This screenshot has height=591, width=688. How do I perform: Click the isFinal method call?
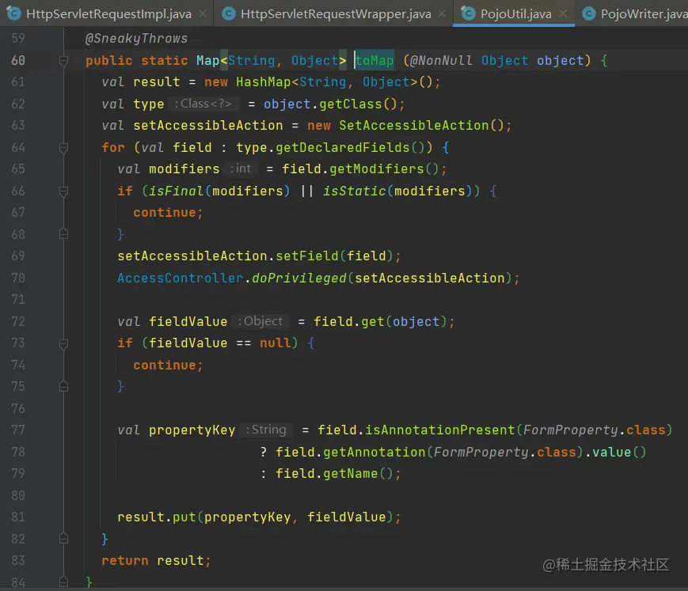tap(176, 191)
